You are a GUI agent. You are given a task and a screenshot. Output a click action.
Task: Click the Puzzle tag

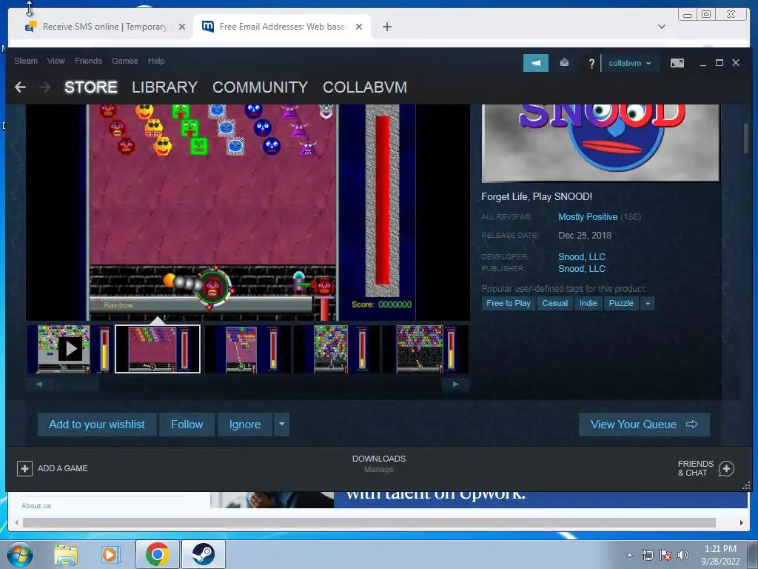(621, 303)
